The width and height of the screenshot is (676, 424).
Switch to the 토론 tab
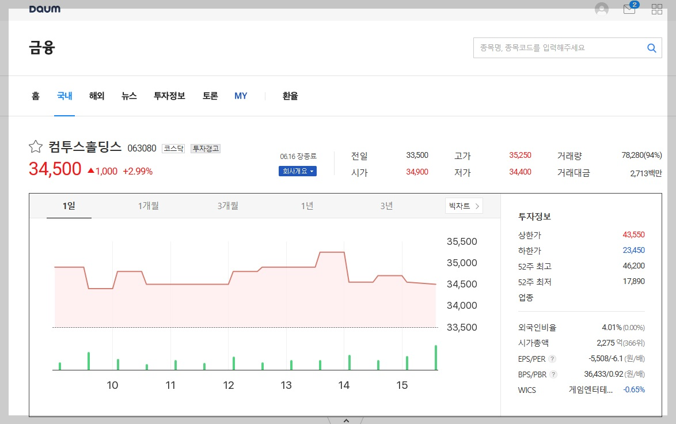(x=210, y=96)
